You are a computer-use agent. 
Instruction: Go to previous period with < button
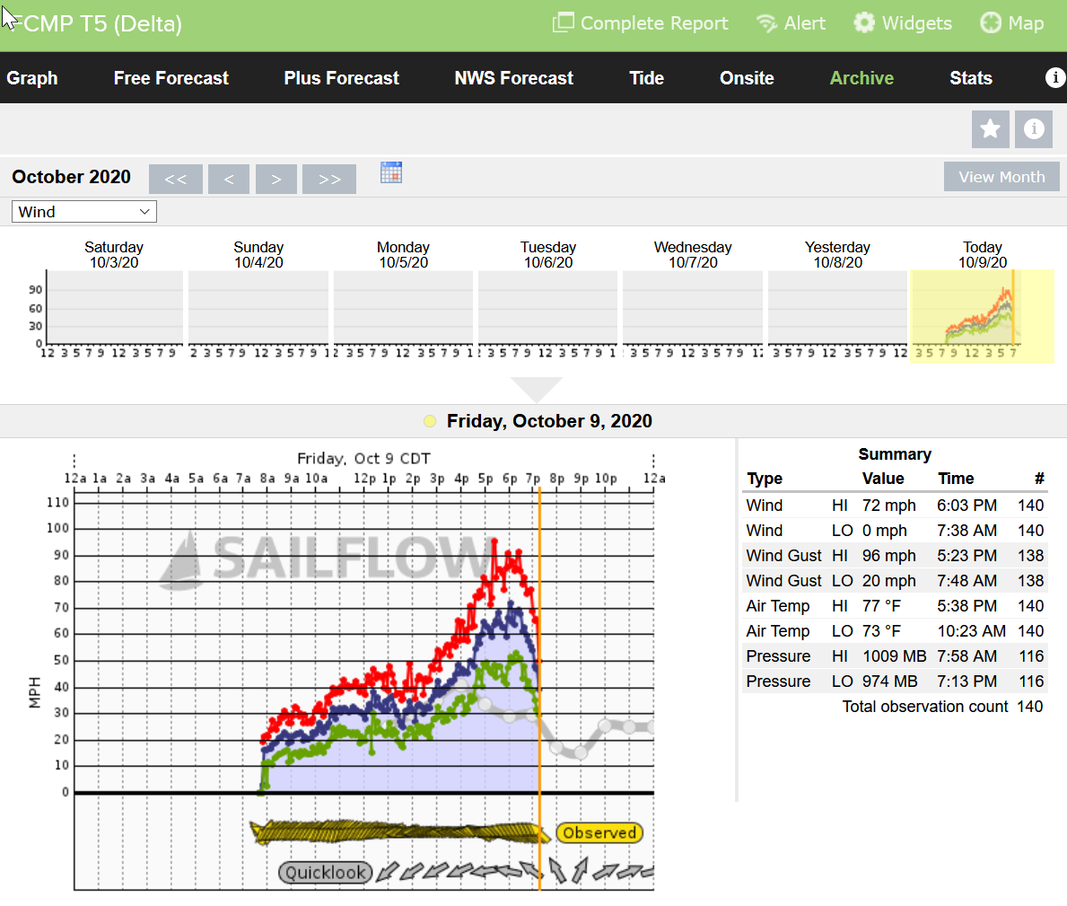coord(229,179)
